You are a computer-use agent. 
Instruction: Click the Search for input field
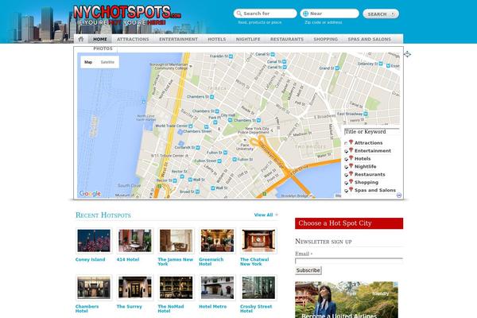point(266,14)
